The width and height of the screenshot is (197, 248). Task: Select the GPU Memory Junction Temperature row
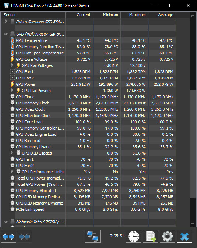point(88,47)
